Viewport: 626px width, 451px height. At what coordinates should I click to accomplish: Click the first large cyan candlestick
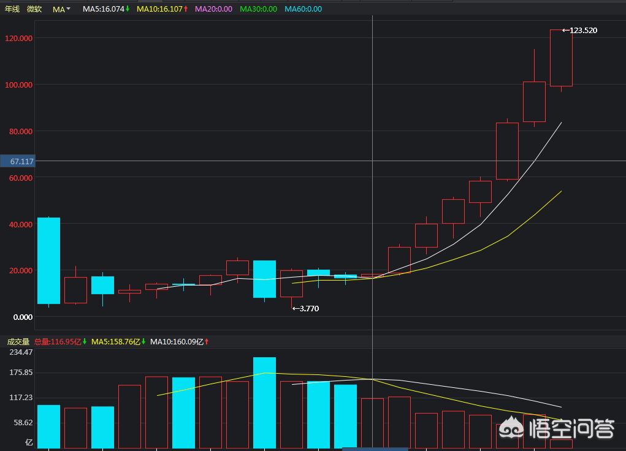[x=48, y=260]
